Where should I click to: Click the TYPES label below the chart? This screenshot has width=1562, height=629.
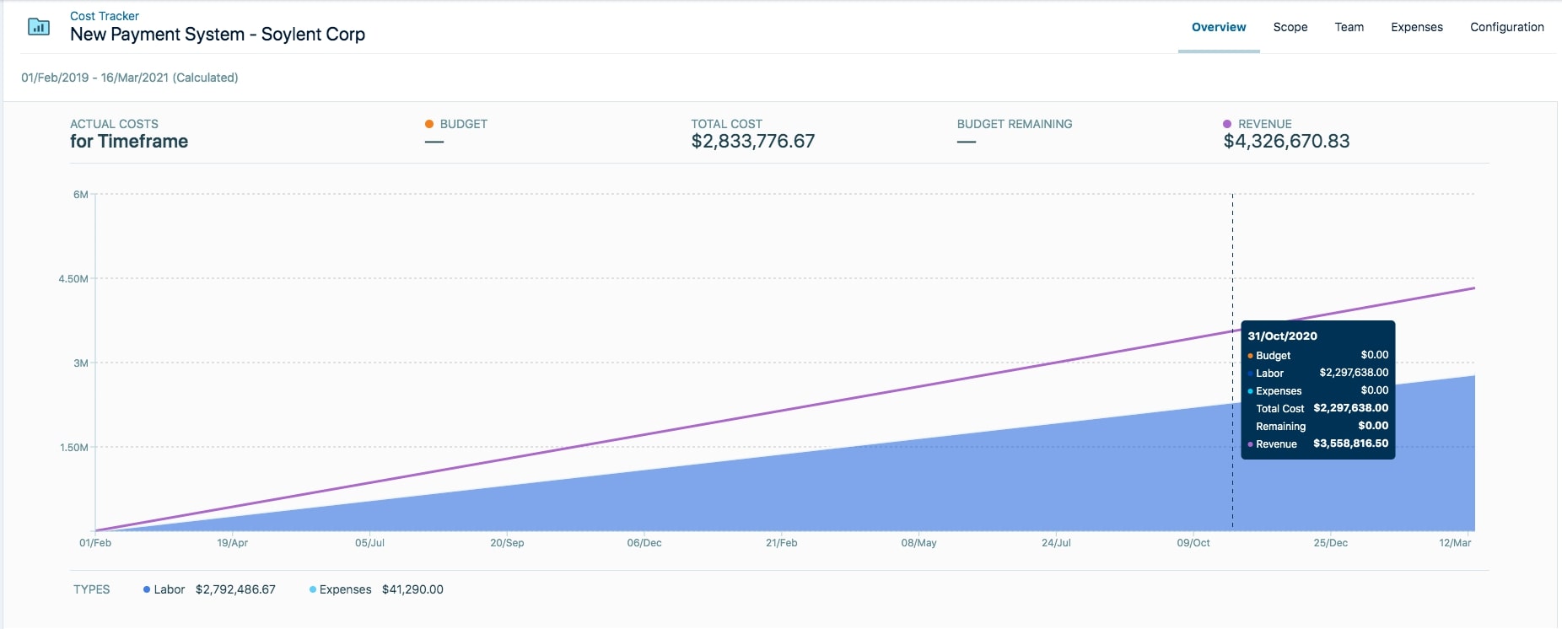pyautogui.click(x=92, y=589)
